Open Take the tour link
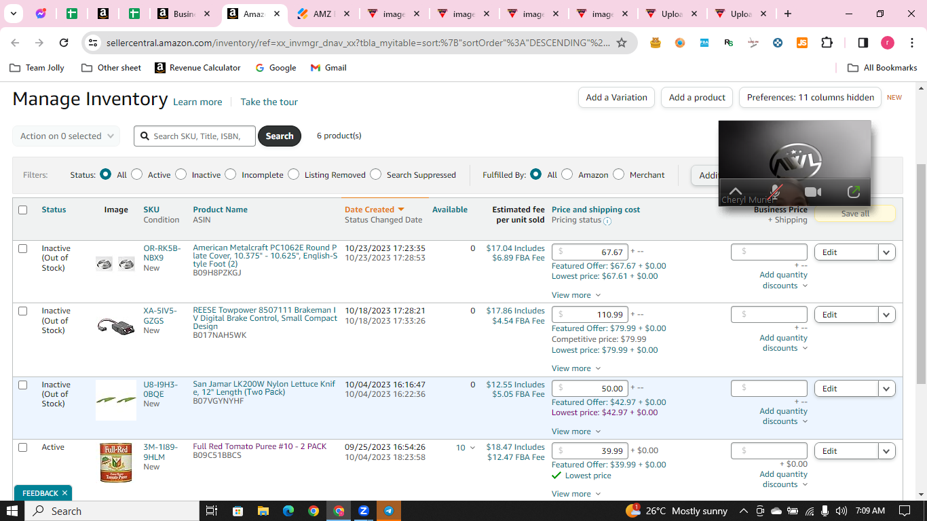Screen dimensions: 927x521 pos(269,102)
